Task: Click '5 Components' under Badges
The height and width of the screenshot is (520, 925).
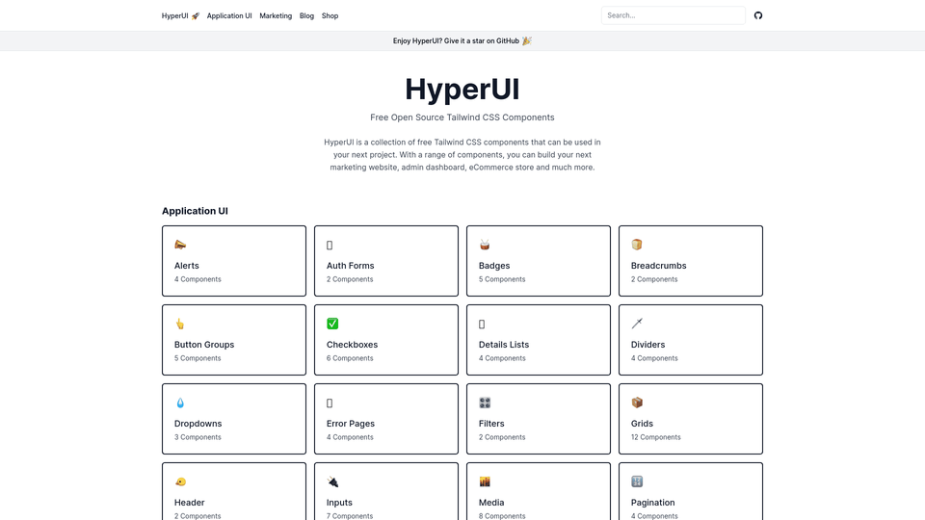Action: click(x=502, y=279)
